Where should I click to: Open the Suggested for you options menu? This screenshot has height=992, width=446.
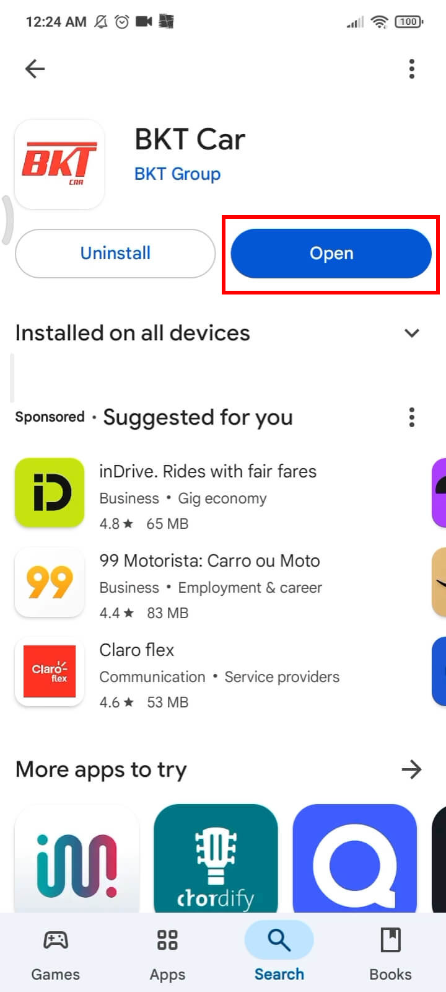(x=411, y=417)
